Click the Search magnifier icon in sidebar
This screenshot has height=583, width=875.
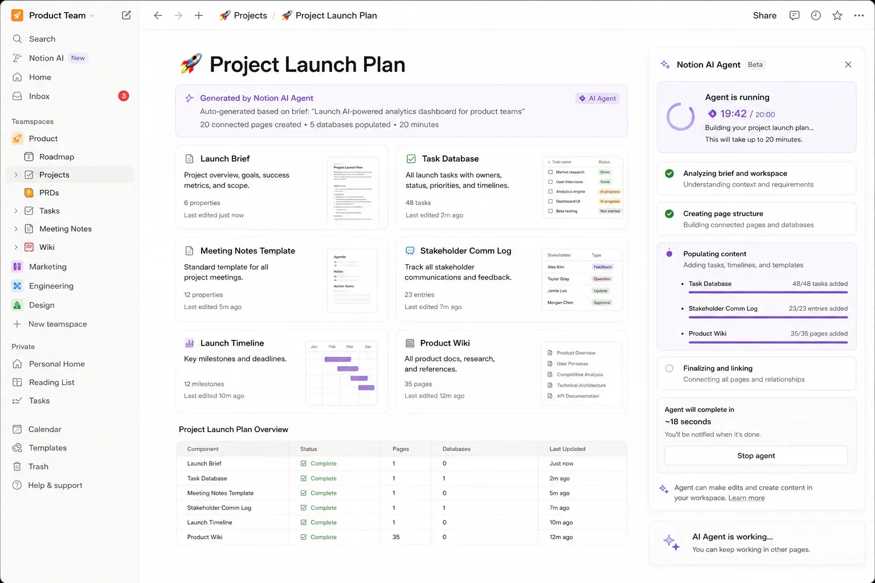pyautogui.click(x=17, y=39)
